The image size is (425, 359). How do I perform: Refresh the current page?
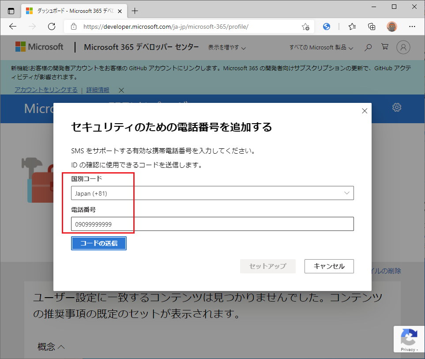point(52,26)
